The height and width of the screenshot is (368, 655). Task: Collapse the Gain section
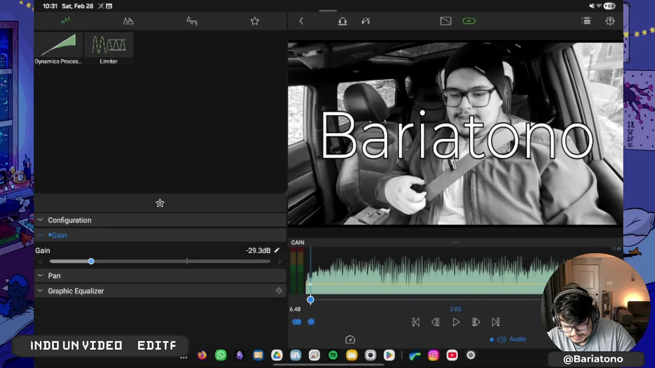(x=160, y=235)
